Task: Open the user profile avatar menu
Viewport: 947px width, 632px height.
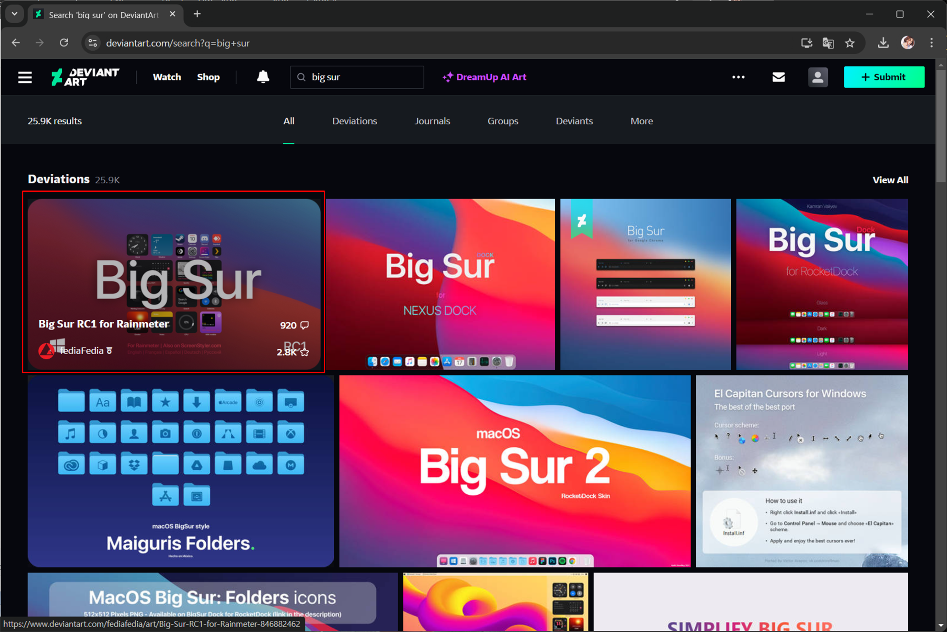Action: tap(818, 77)
